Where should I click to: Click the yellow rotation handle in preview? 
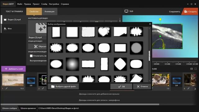(x=160, y=19)
